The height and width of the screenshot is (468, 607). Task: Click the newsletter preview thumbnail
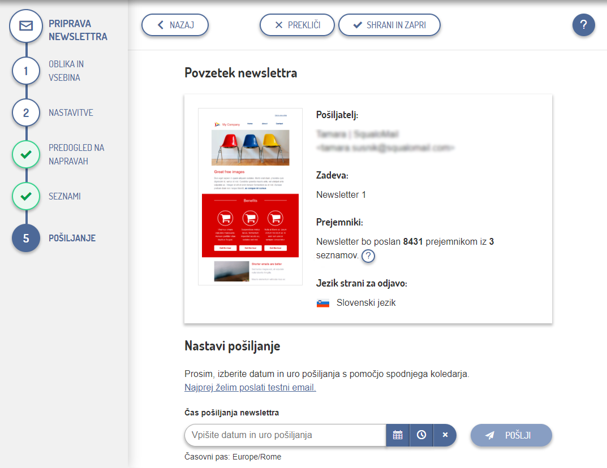[x=250, y=197]
